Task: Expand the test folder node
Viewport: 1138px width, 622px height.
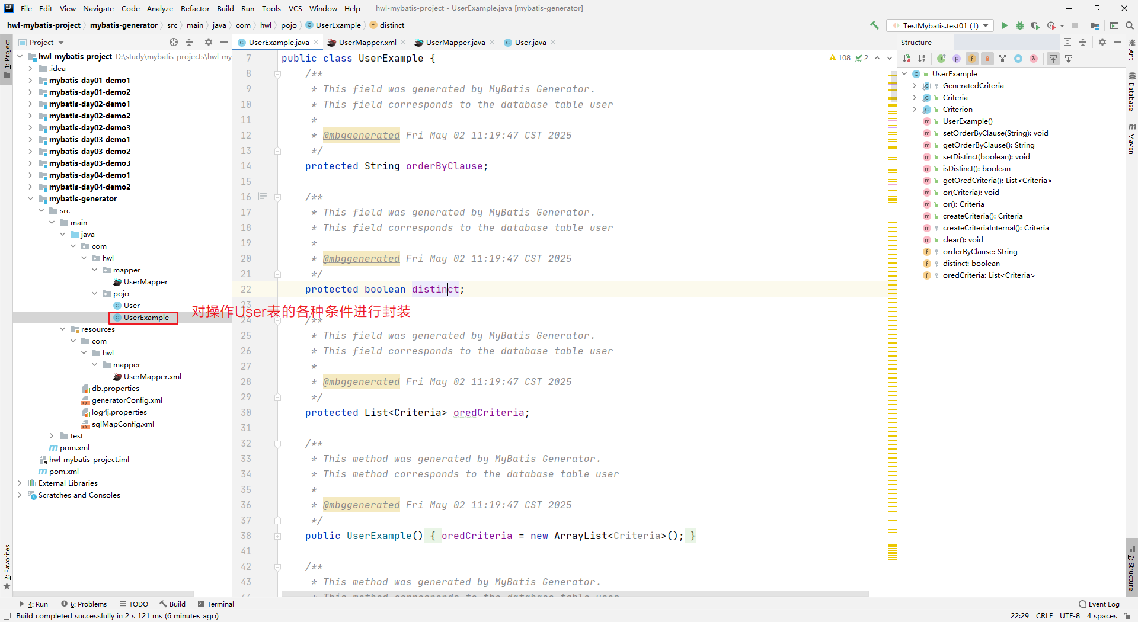Action: tap(52, 435)
